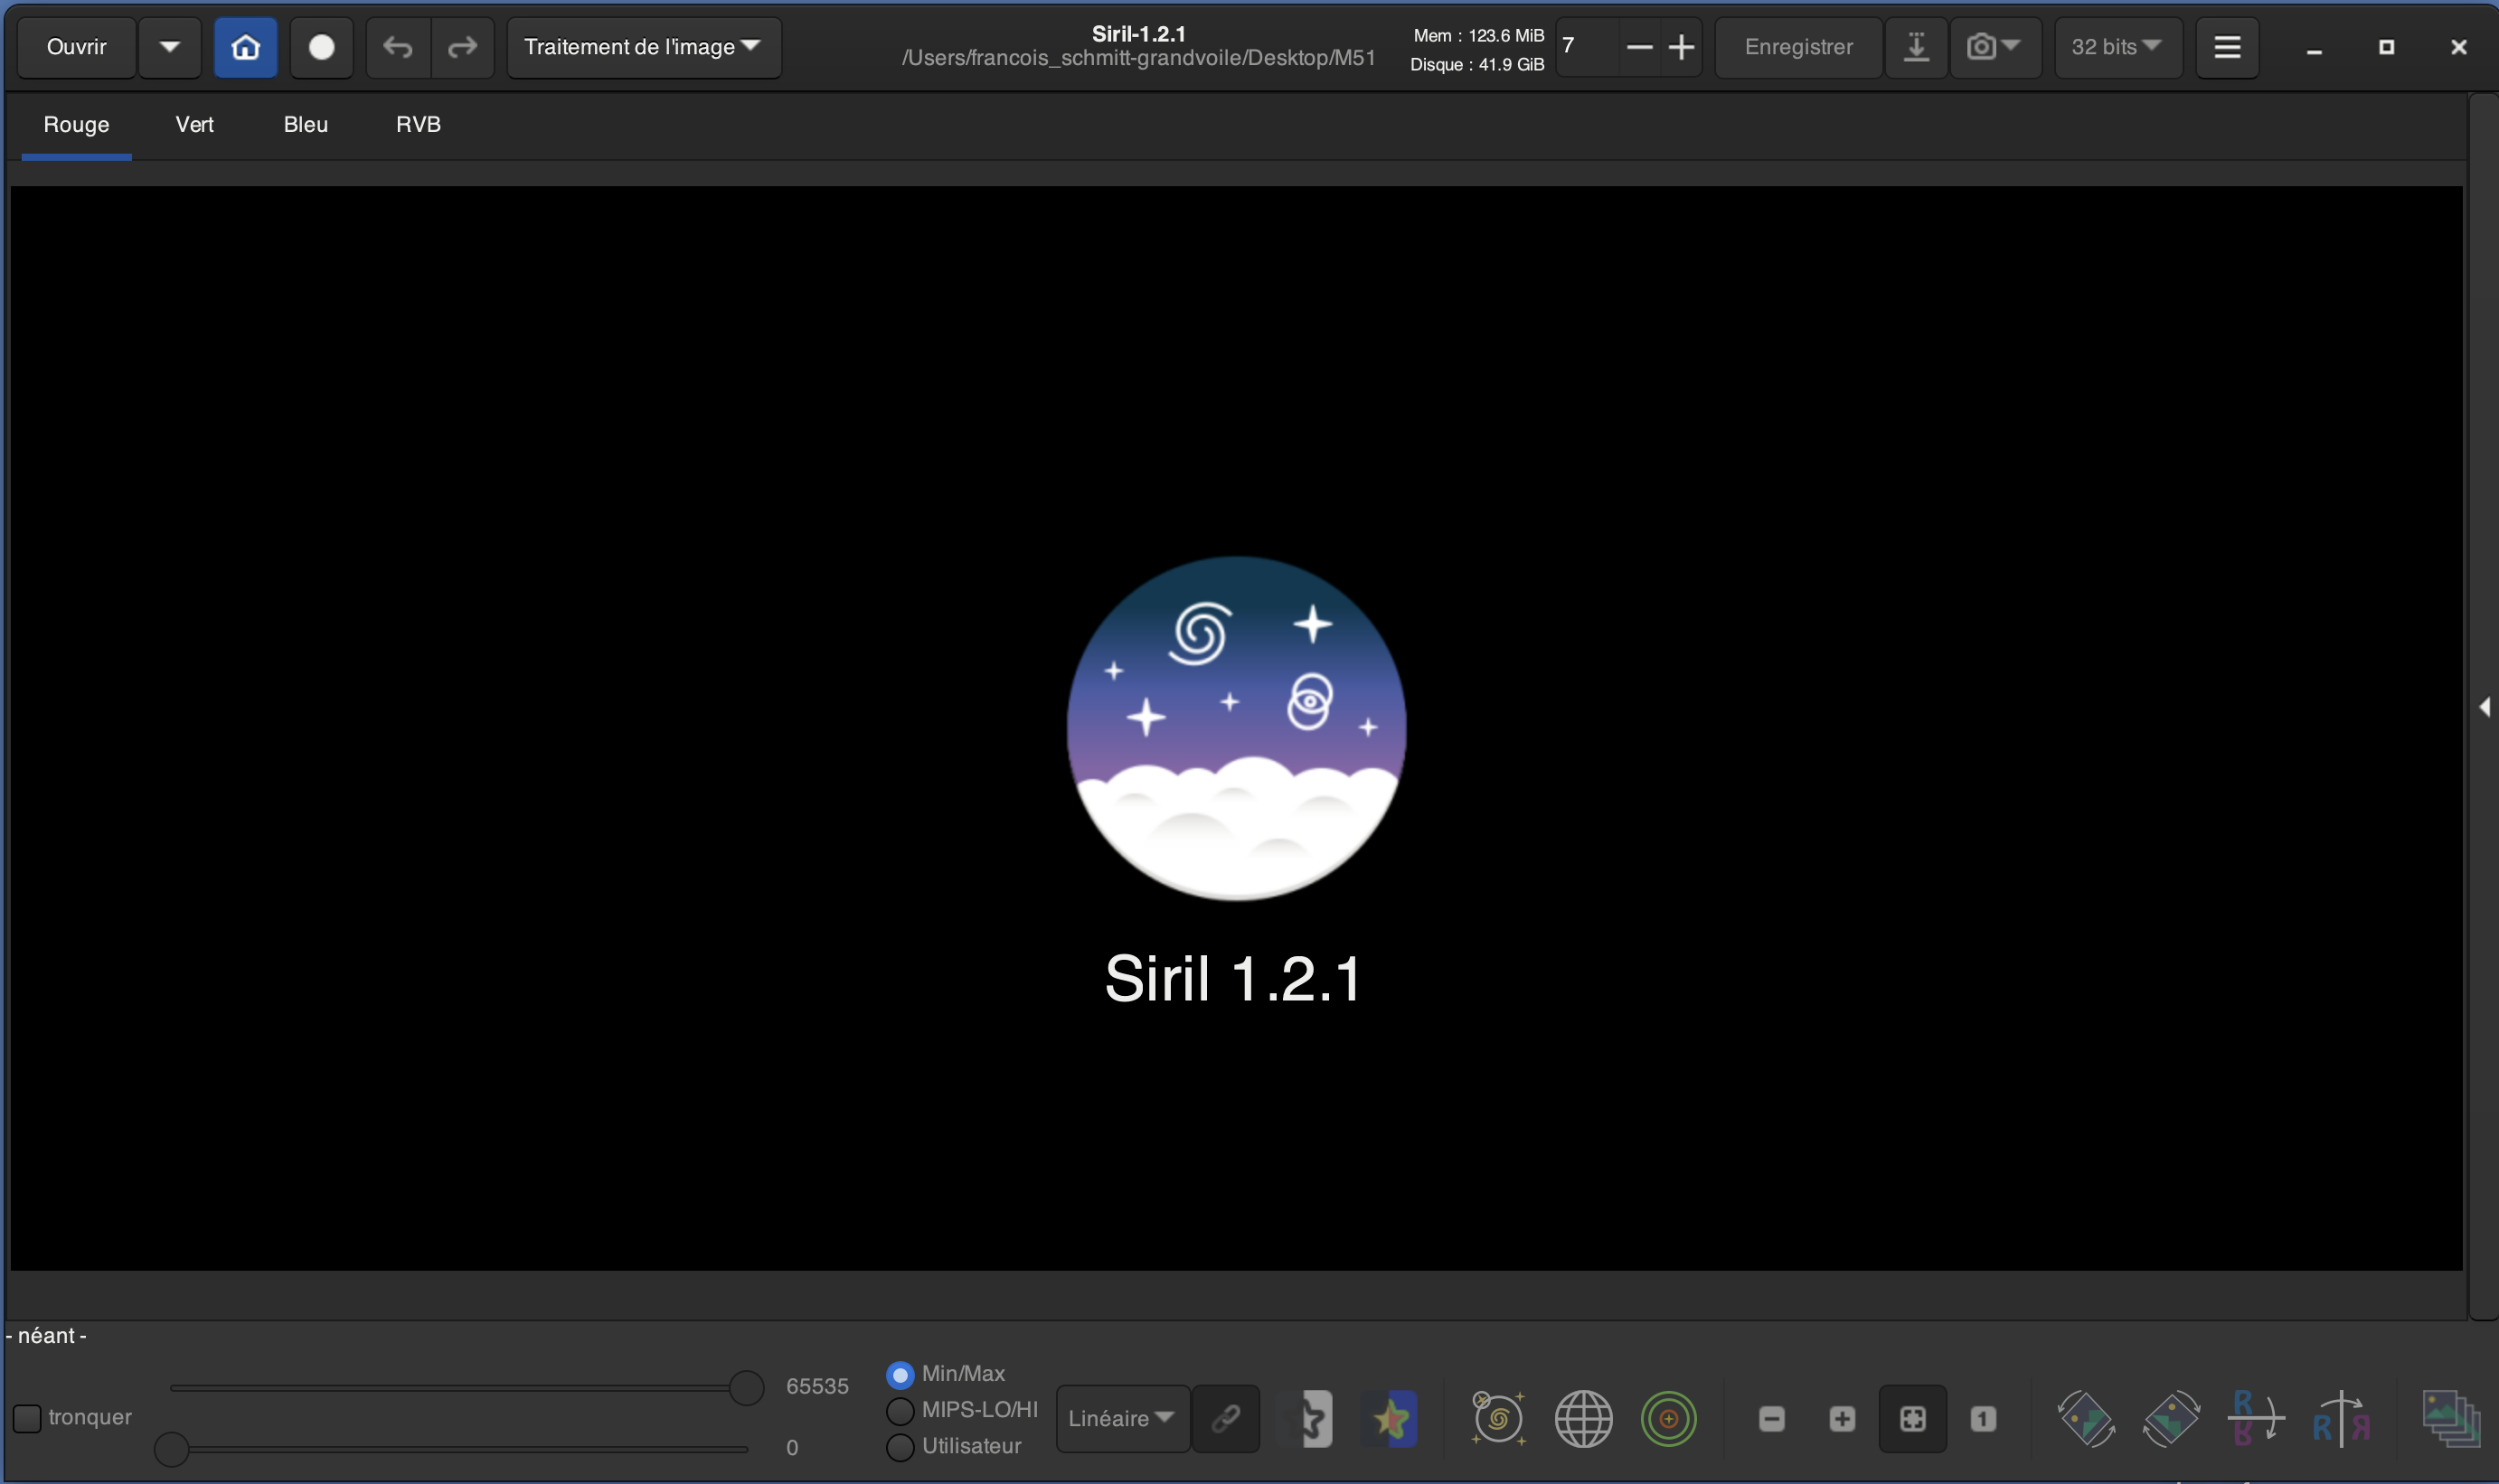The width and height of the screenshot is (2499, 1484).
Task: Expand the Linéaire display mode dropdown
Action: 1121,1418
